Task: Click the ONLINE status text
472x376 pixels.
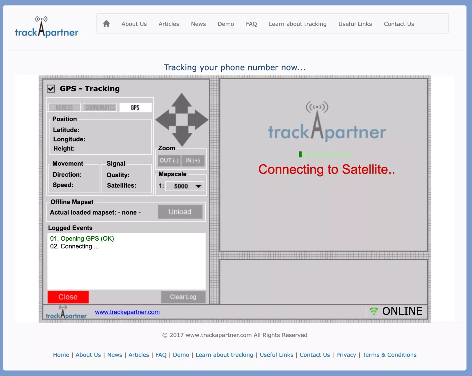Action: (x=402, y=311)
